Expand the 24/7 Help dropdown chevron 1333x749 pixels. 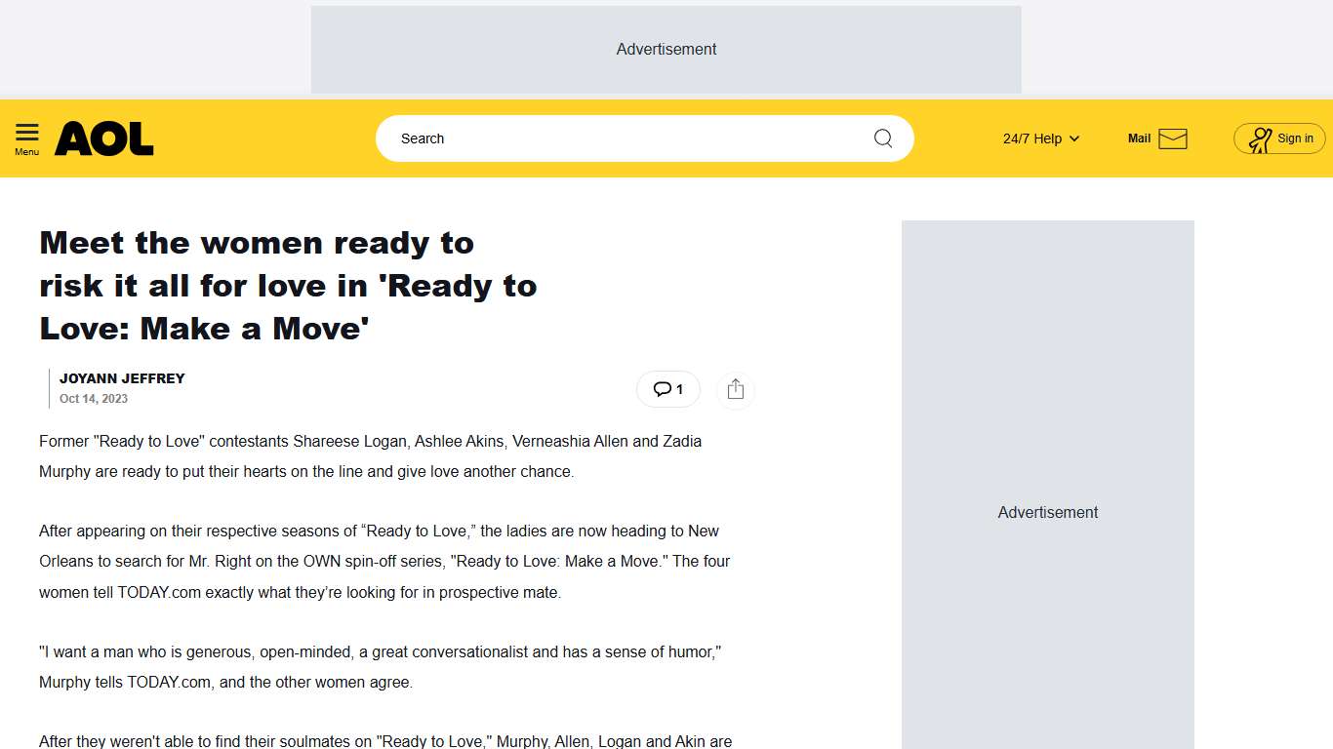pyautogui.click(x=1074, y=138)
